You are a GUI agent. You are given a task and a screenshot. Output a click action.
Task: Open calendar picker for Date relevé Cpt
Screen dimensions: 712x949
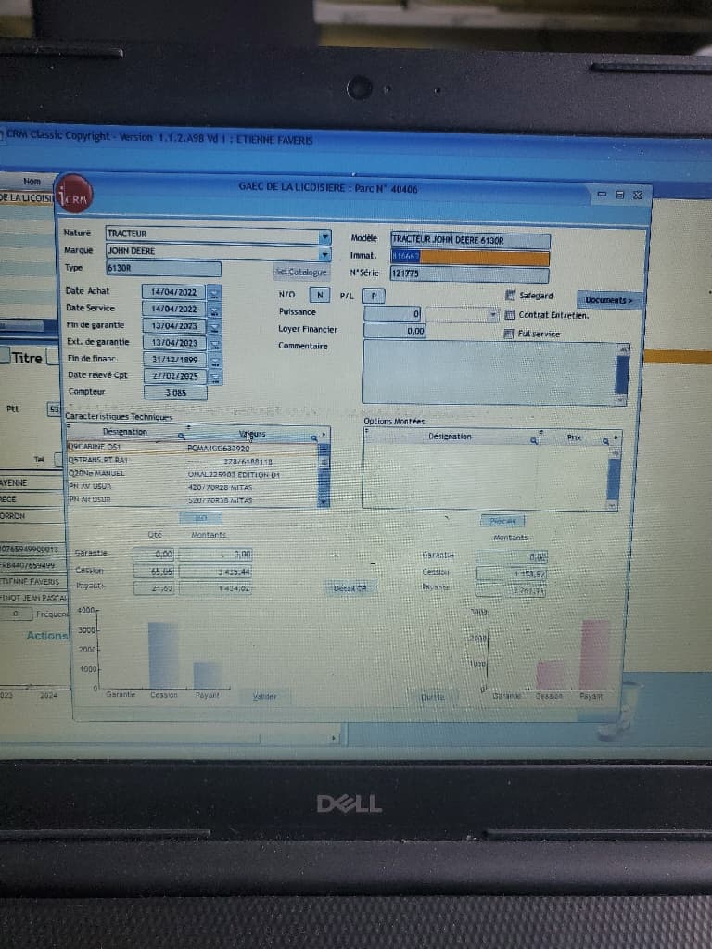[x=215, y=377]
